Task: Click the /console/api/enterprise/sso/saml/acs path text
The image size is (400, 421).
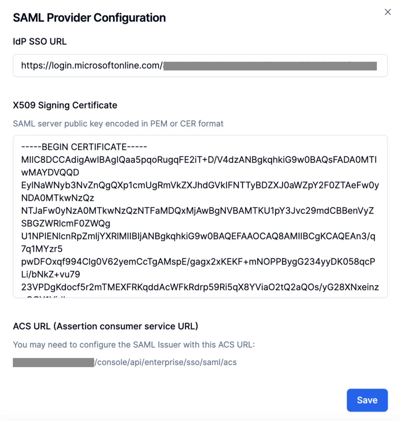Action: pos(166,362)
